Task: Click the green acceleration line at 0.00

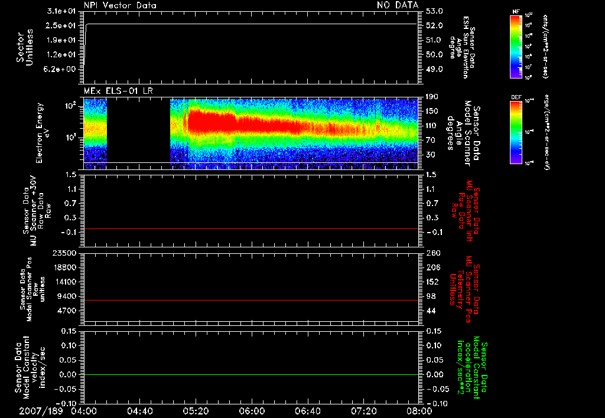Action: [x=251, y=374]
